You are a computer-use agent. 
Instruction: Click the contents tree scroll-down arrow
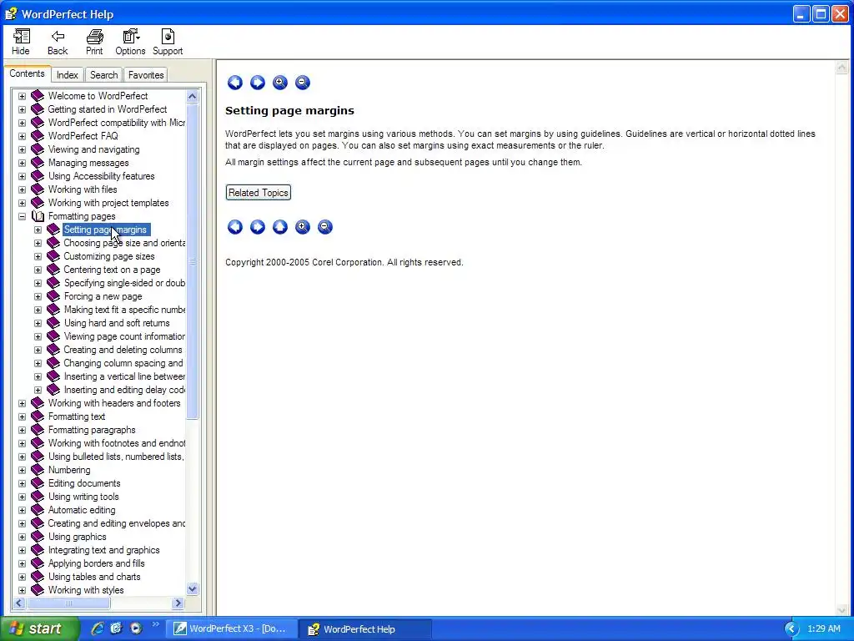(x=193, y=588)
